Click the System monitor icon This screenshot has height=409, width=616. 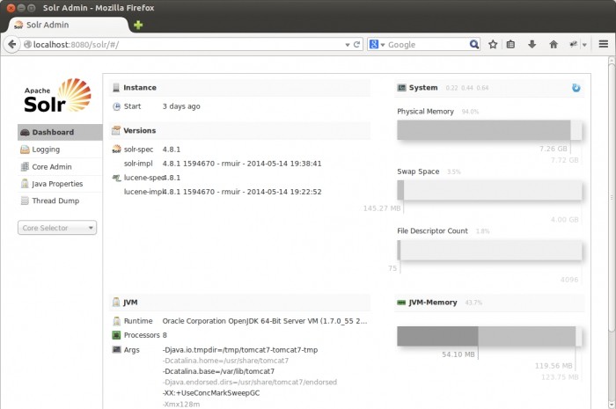[x=401, y=88]
